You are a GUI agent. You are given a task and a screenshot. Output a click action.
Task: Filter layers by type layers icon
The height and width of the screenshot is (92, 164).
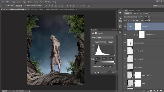point(141,14)
